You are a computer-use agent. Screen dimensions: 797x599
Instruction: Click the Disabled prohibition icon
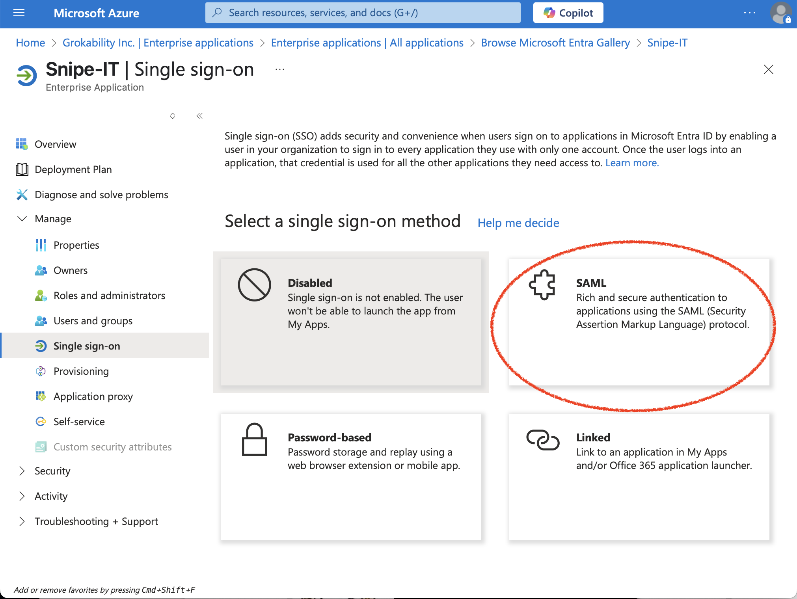pyautogui.click(x=254, y=285)
